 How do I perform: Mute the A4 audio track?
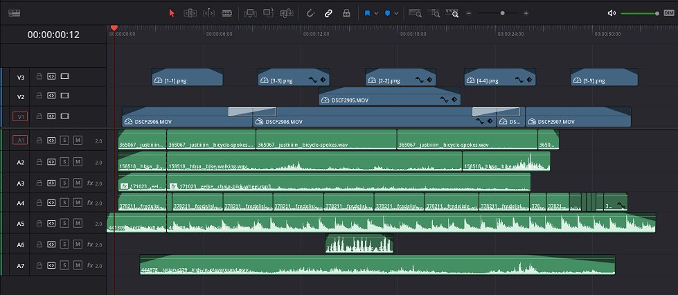(x=78, y=202)
